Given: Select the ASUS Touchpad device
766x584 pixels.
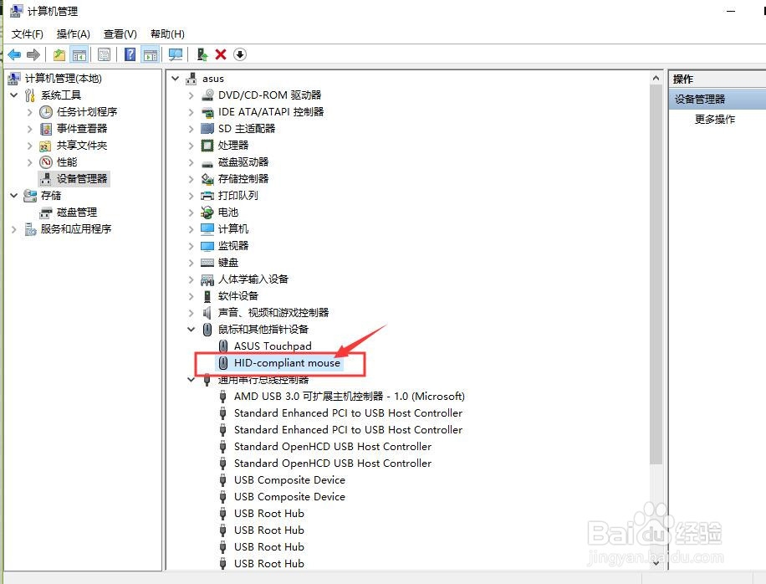Looking at the screenshot, I should coord(272,346).
